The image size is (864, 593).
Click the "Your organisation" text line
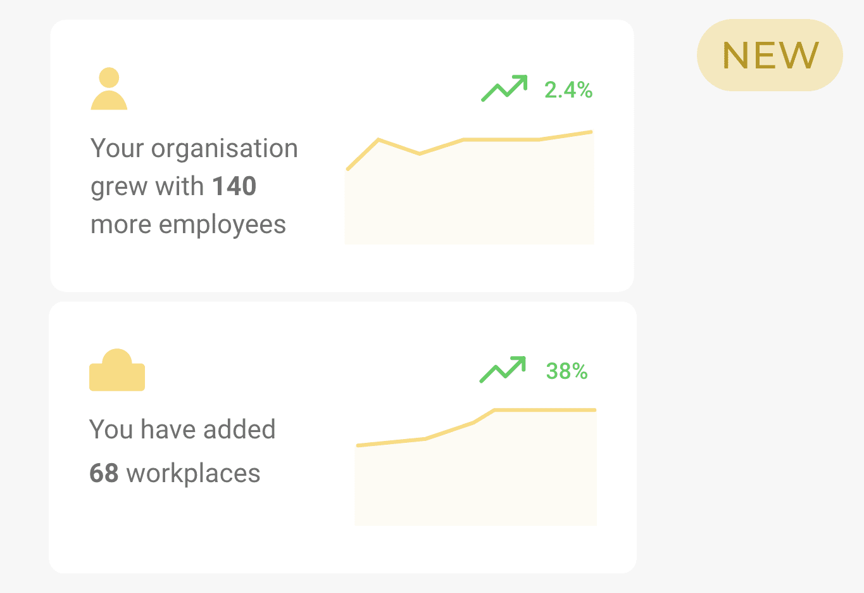[x=194, y=148]
